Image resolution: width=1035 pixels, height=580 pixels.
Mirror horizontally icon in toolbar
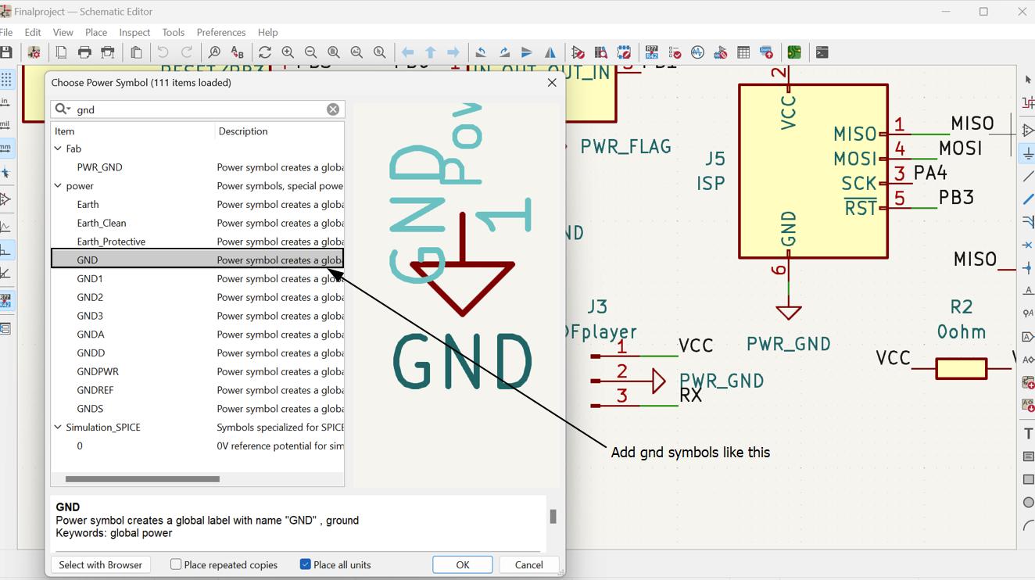pyautogui.click(x=550, y=52)
